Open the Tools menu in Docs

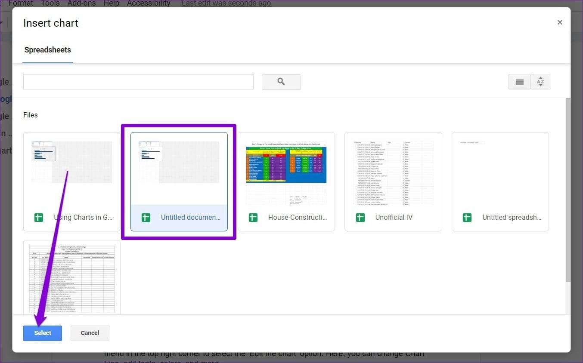click(50, 3)
